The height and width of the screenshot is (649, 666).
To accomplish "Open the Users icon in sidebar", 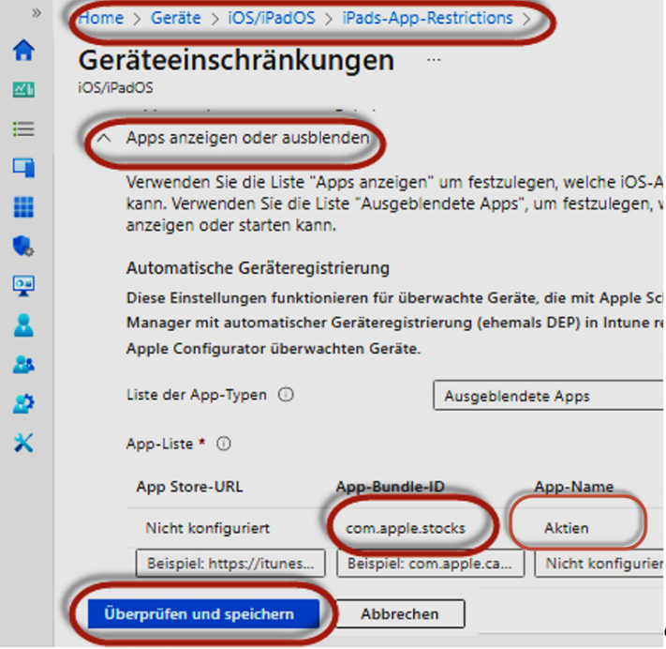I will coord(23,325).
